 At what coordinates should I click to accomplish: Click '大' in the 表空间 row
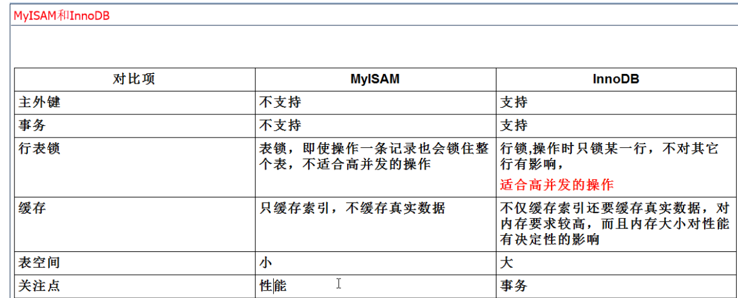[506, 263]
